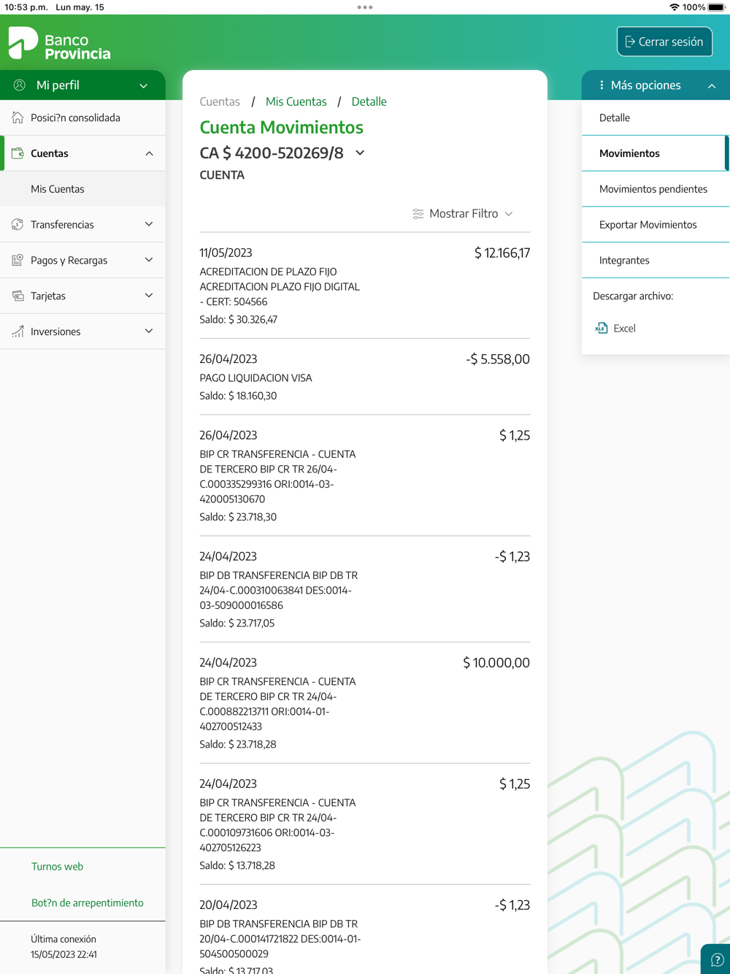Click the Inversiones chart icon
This screenshot has width=730, height=974.
[x=18, y=331]
